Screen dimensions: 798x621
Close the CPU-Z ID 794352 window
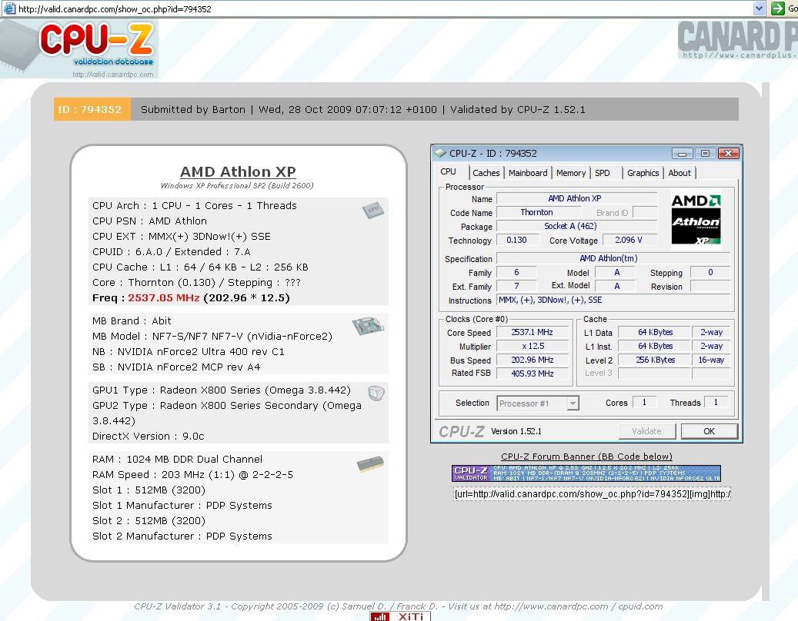coord(728,154)
